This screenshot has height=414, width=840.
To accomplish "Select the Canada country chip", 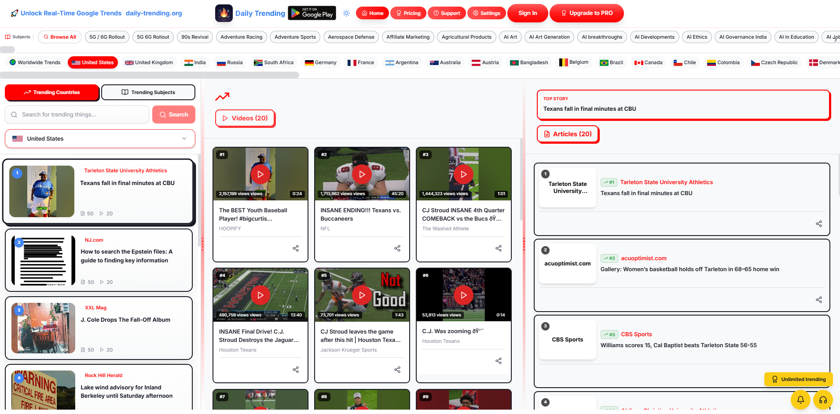I will click(x=648, y=62).
